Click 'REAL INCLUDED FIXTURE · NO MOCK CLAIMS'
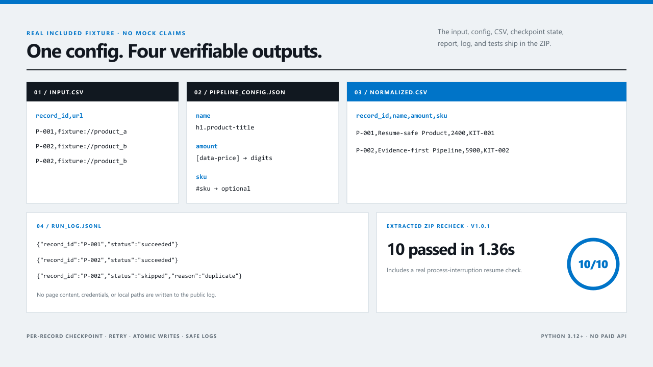The image size is (653, 367). pos(106,33)
